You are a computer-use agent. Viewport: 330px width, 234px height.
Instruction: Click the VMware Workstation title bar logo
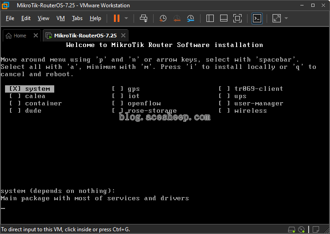tap(5, 5)
